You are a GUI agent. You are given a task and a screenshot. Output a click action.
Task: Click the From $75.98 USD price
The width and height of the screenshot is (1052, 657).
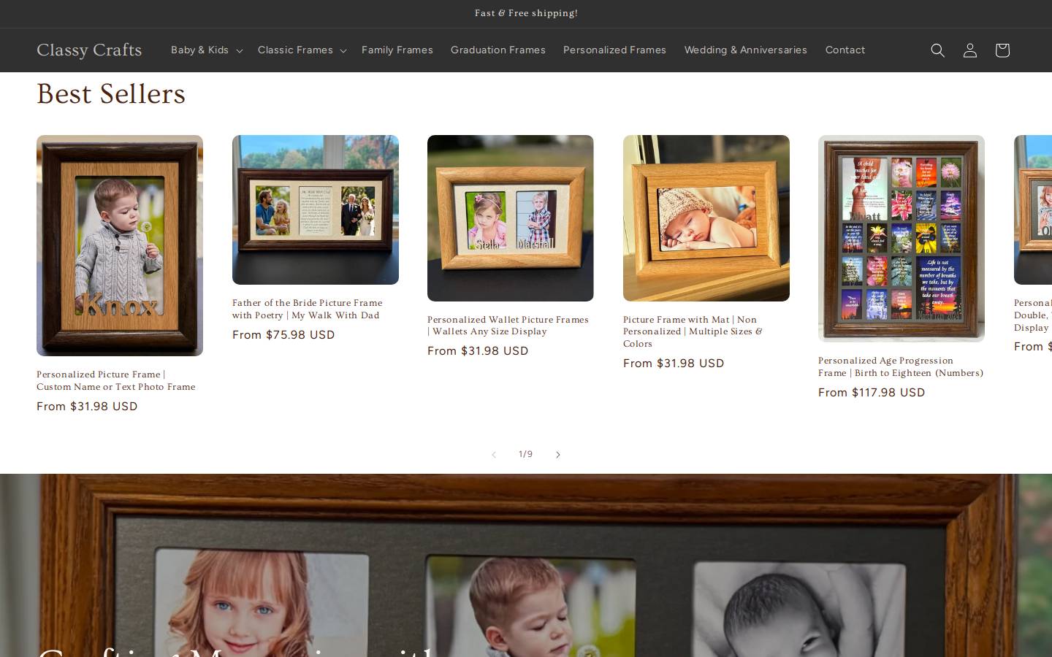[x=283, y=335]
